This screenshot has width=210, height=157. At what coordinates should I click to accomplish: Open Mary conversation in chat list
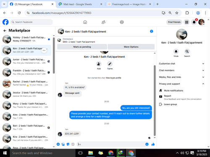click(26, 106)
